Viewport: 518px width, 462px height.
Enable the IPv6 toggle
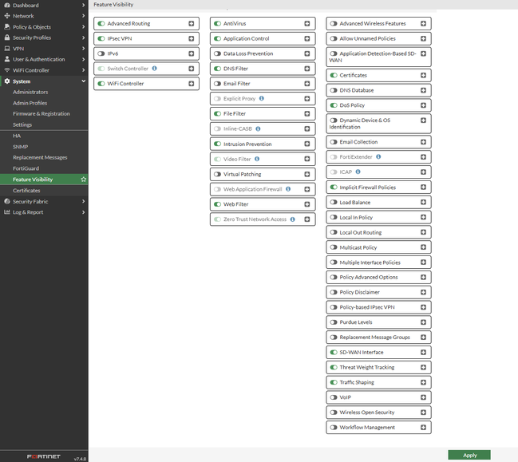tap(101, 53)
